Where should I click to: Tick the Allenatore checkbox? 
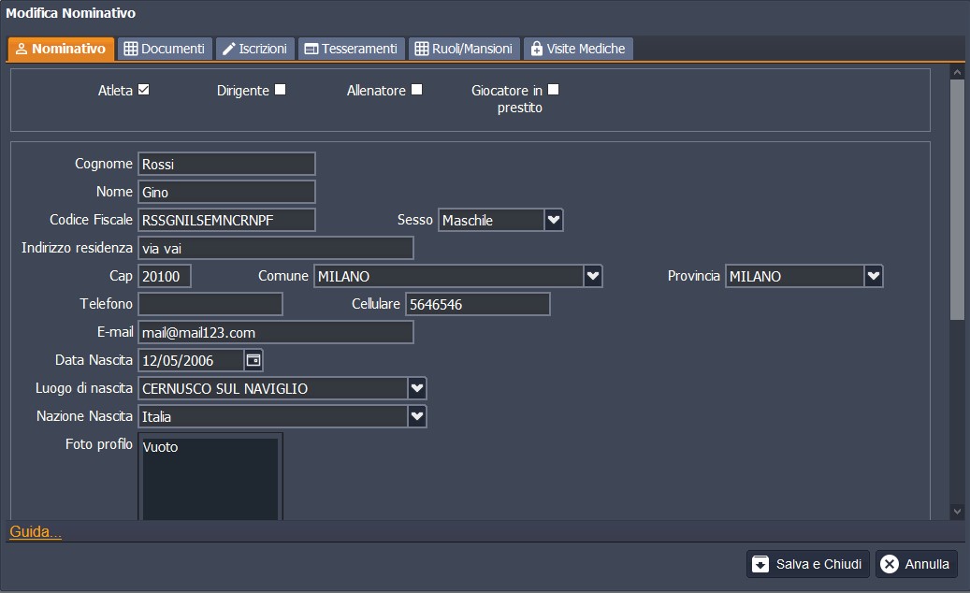(x=417, y=90)
